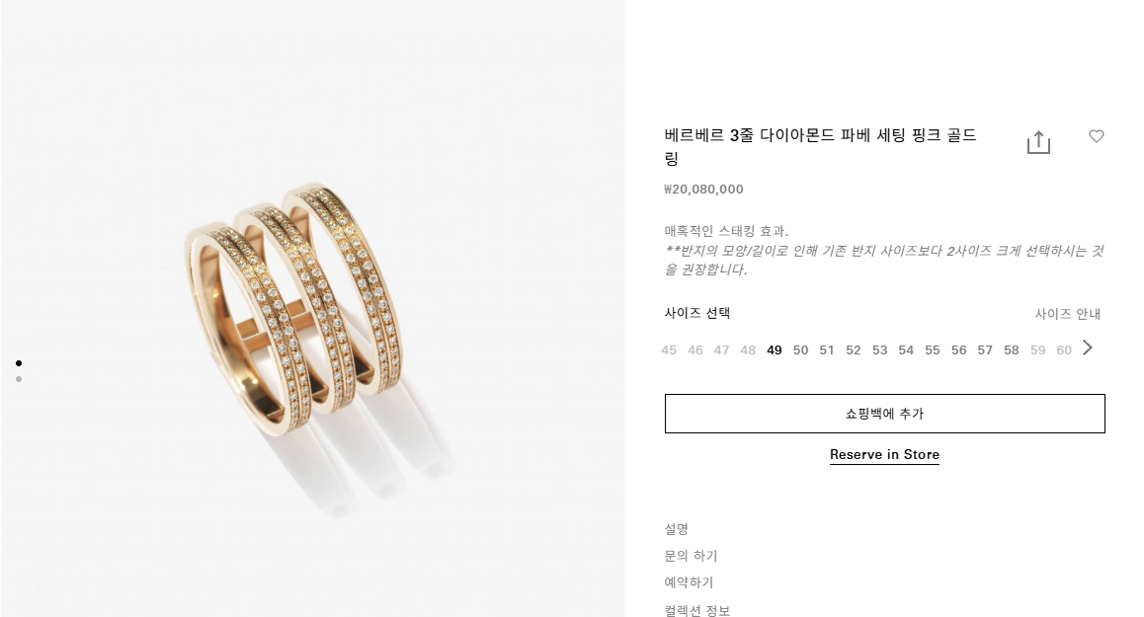Select ring size 56
The image size is (1144, 617).
point(958,350)
